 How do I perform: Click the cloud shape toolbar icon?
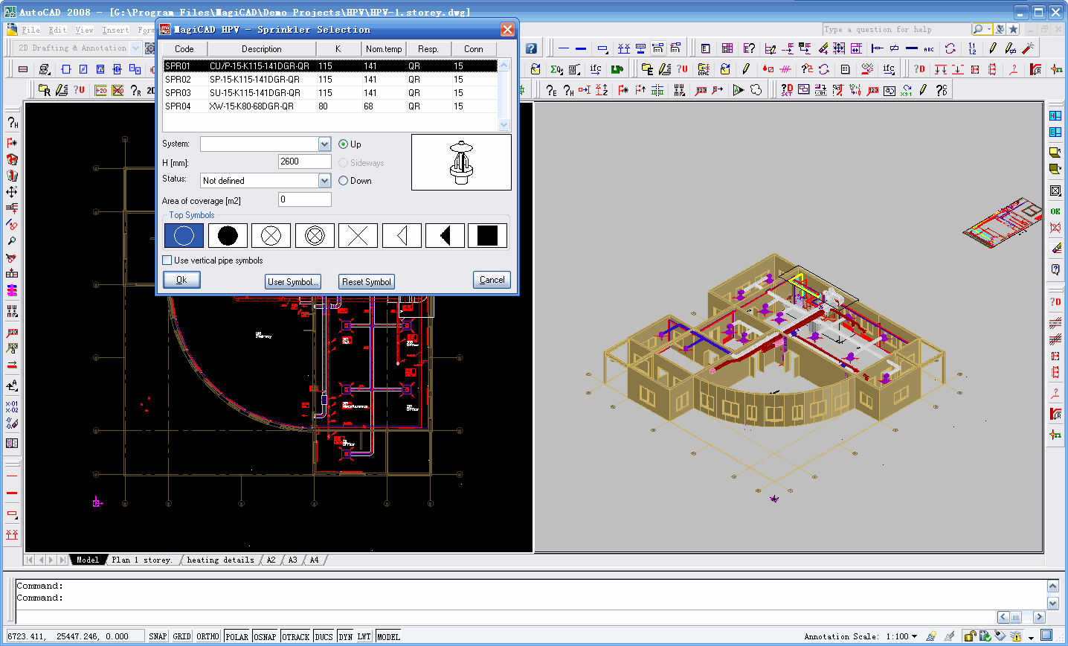[756, 90]
